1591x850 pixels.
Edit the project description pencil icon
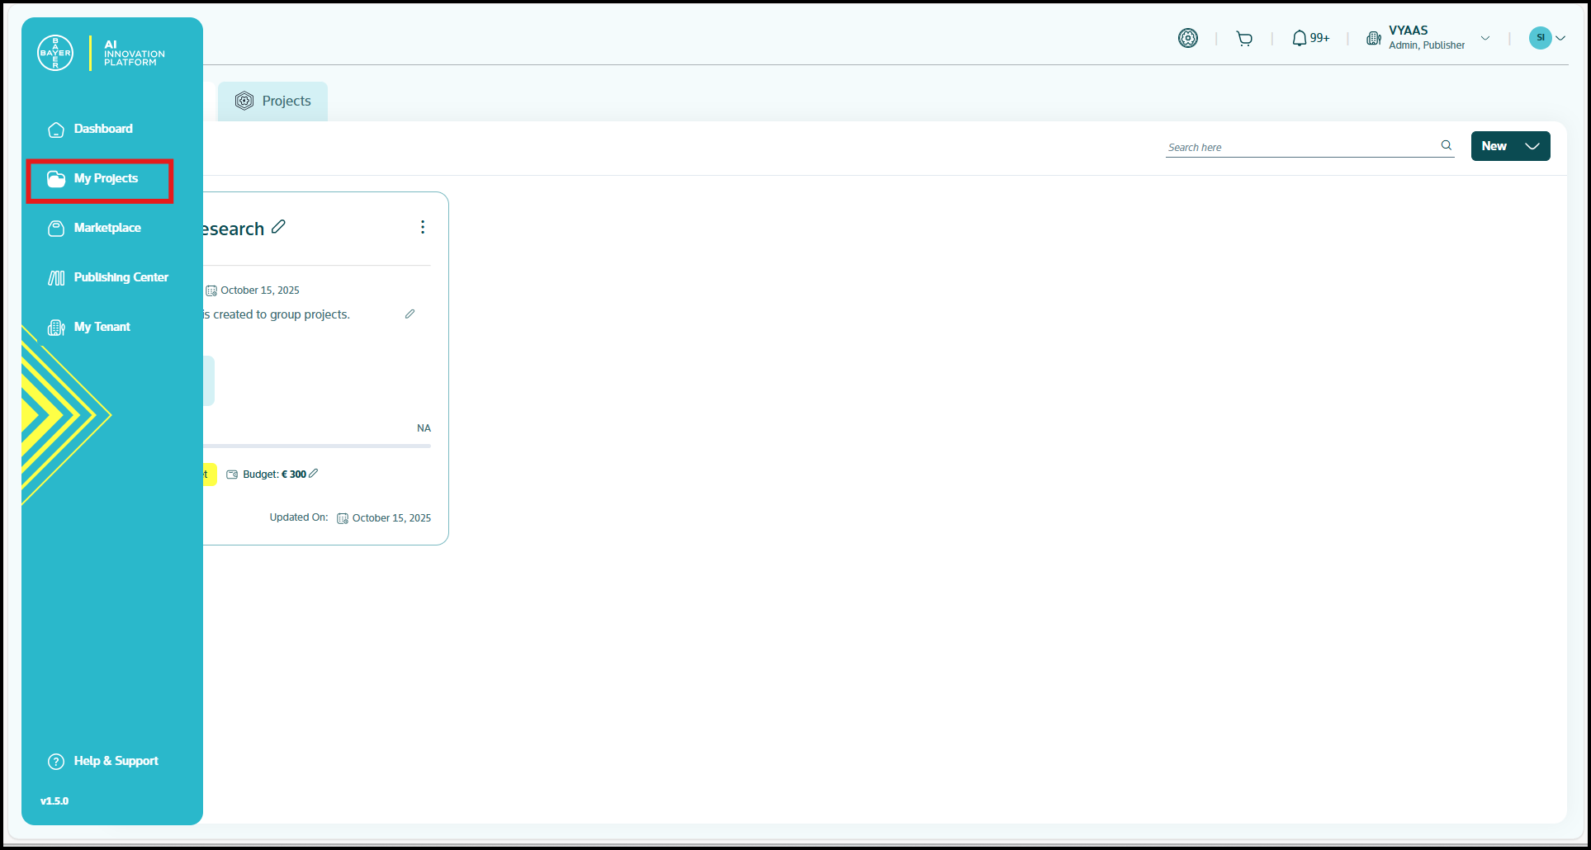pyautogui.click(x=410, y=314)
